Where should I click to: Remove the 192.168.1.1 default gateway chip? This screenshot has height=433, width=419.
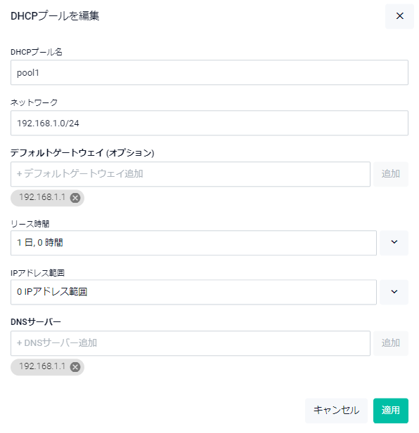[75, 198]
